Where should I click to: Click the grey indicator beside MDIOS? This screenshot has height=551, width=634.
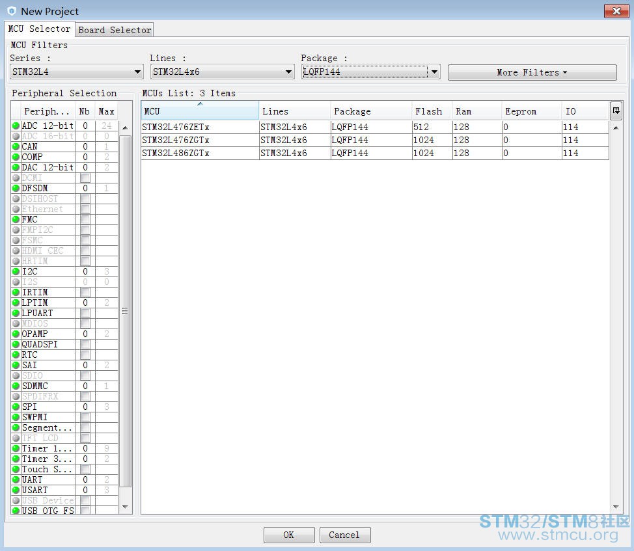(x=16, y=323)
